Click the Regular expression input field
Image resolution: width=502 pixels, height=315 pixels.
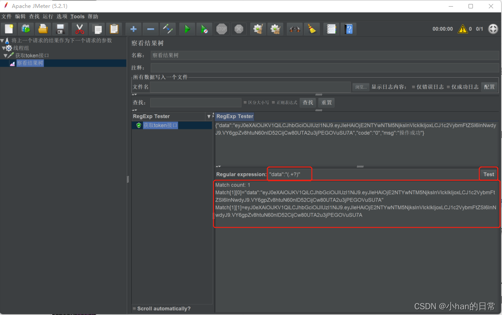click(x=373, y=174)
